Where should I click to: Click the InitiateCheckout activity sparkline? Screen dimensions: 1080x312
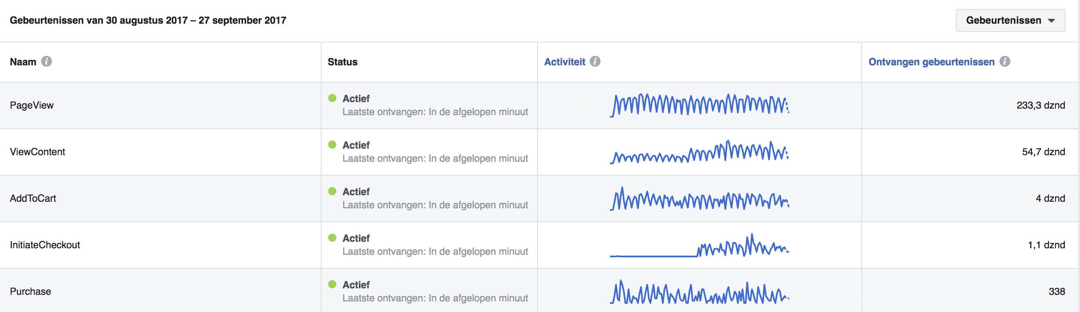[x=699, y=246]
